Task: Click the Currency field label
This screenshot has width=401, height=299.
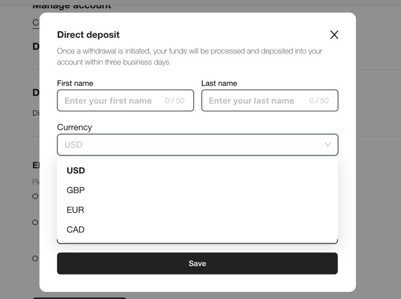Action: 74,127
